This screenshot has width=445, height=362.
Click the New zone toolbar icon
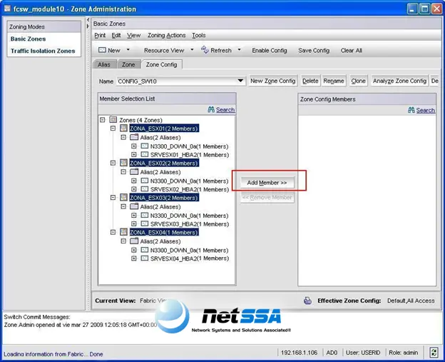click(102, 50)
